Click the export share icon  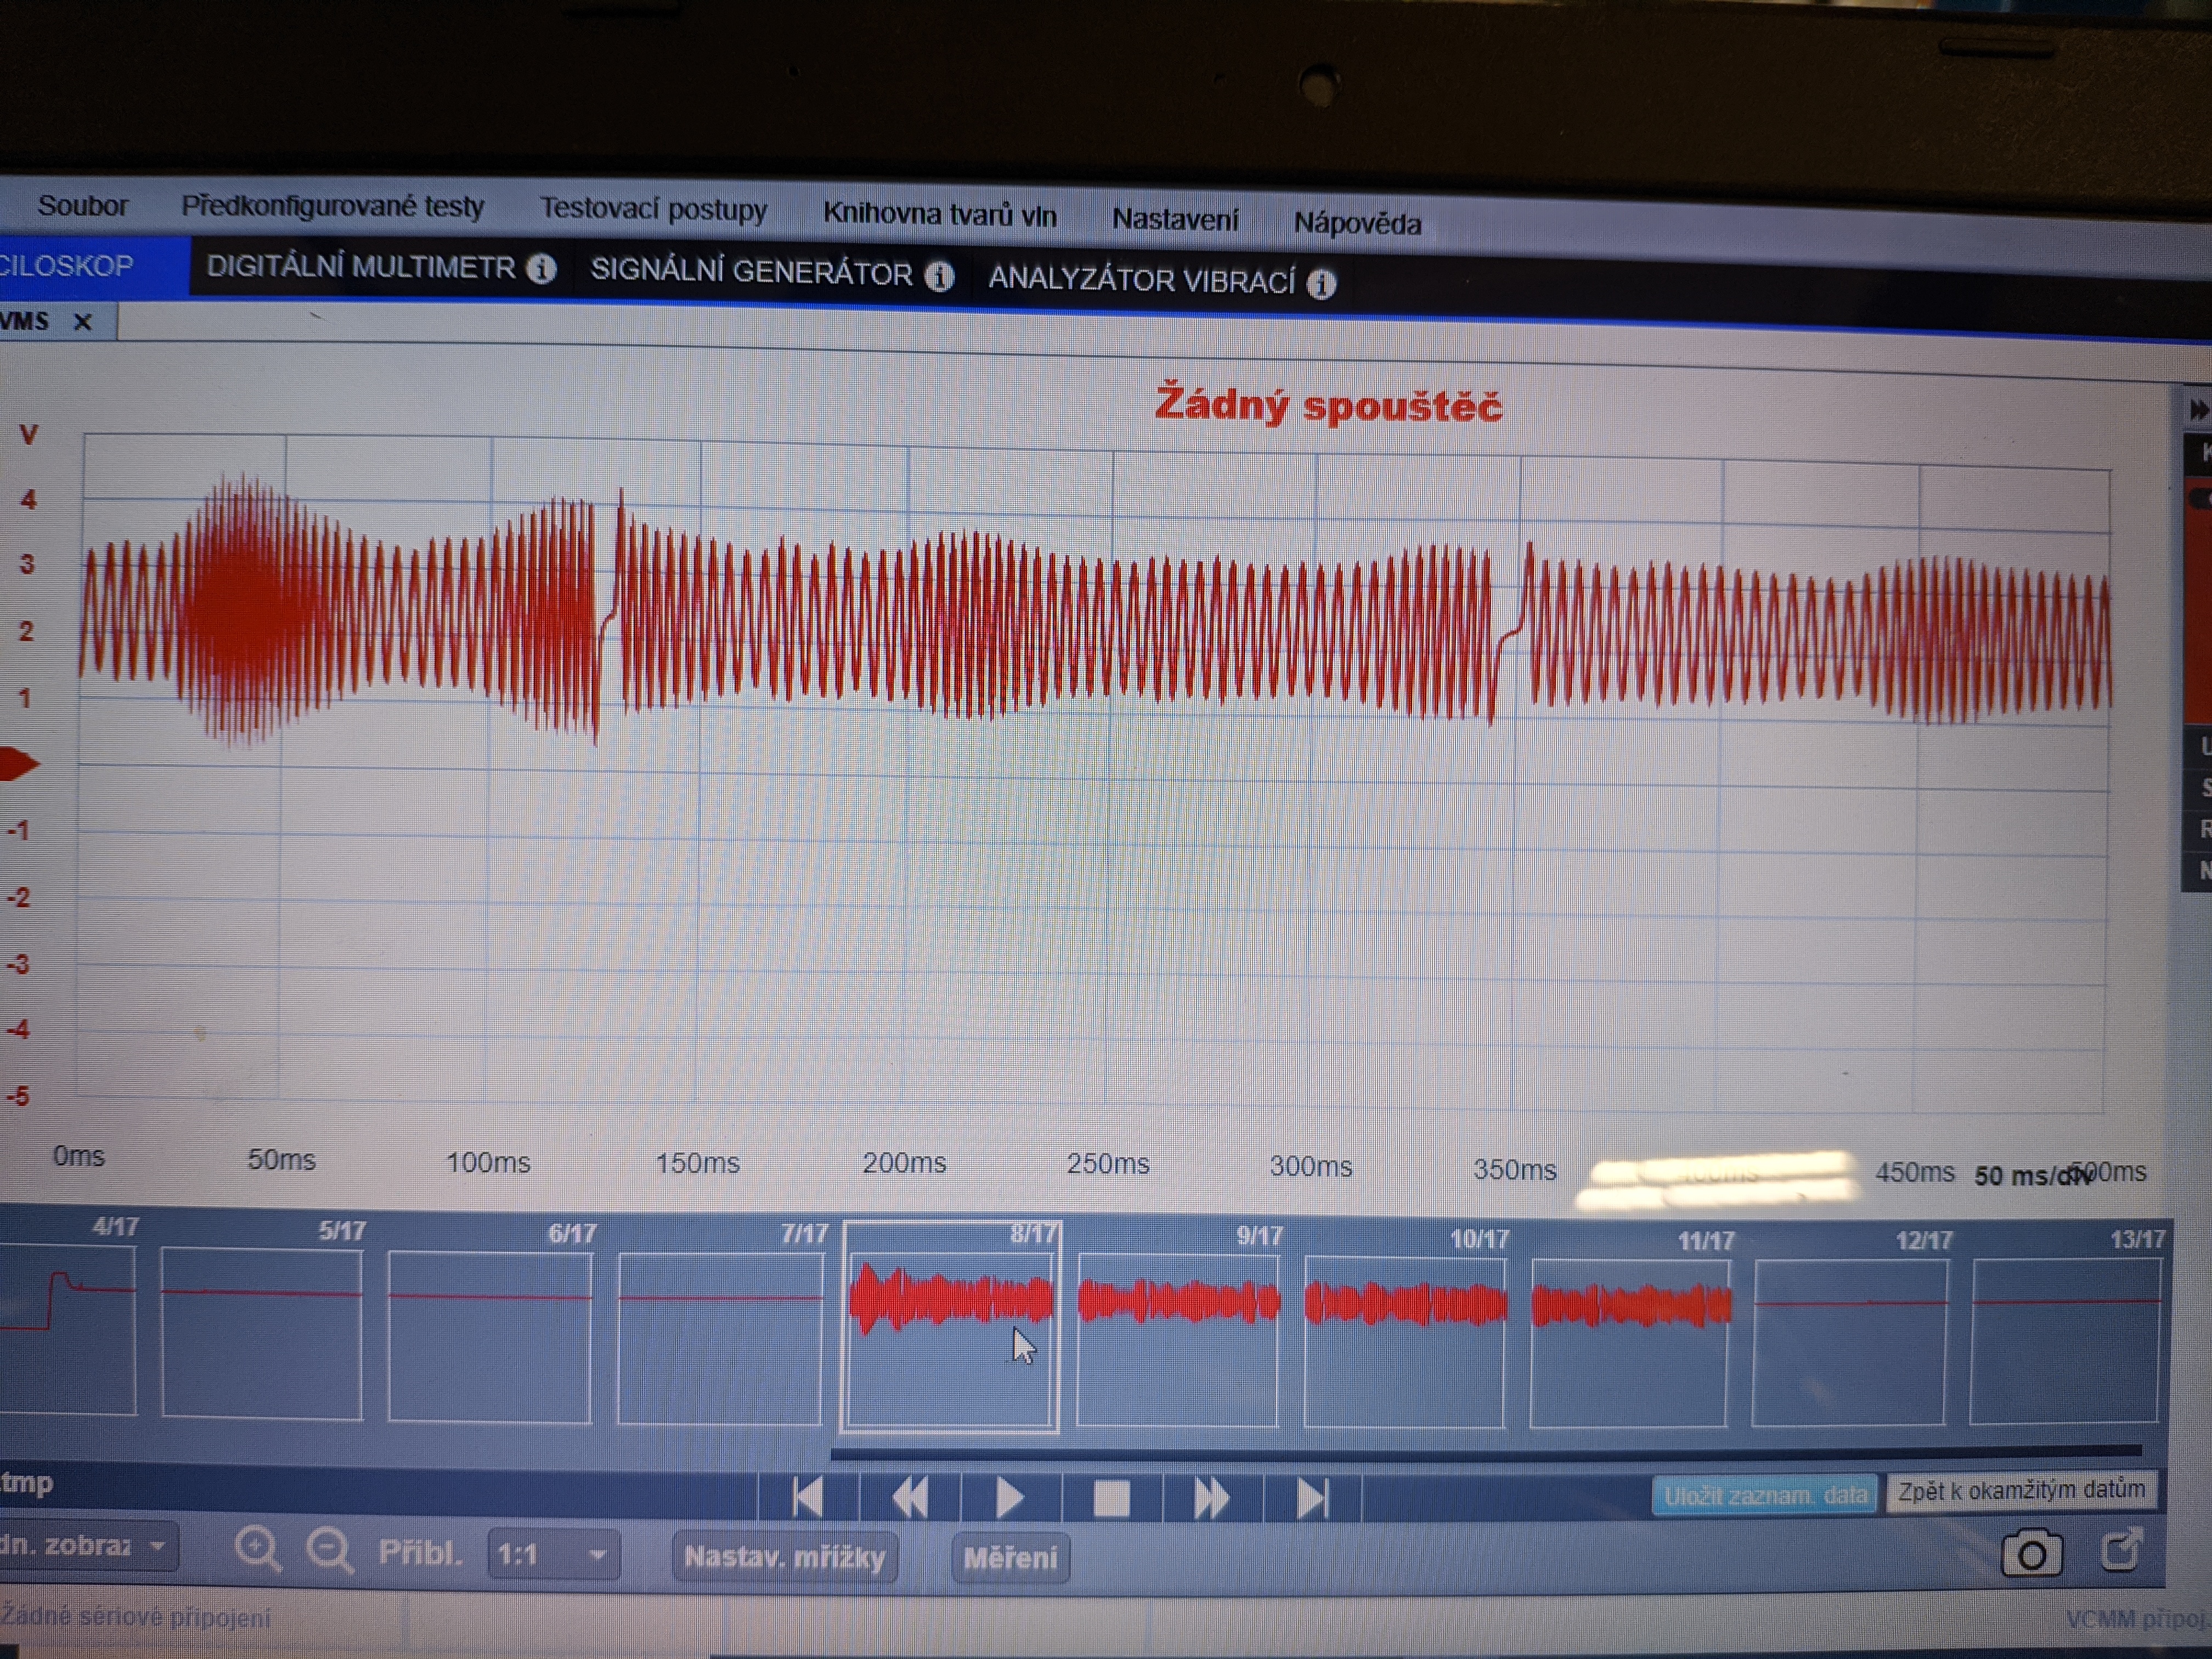coord(2120,1551)
